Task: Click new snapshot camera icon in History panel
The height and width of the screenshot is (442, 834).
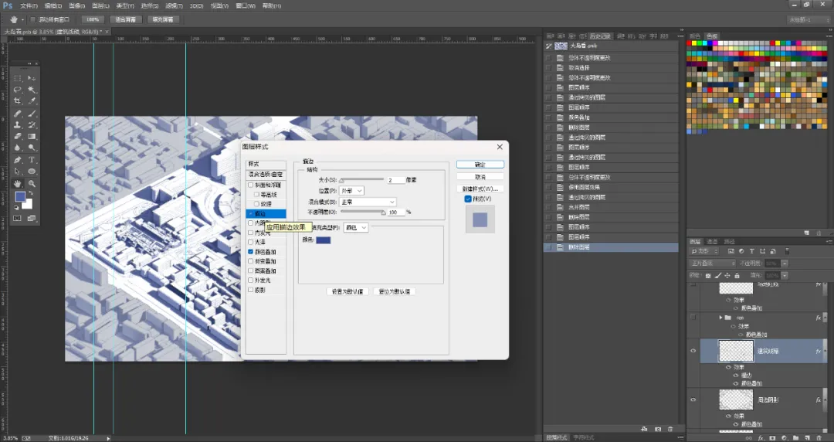Action: tap(658, 429)
